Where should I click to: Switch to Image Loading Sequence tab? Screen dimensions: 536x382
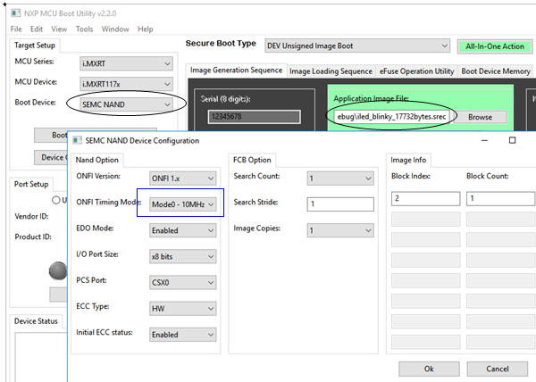coord(331,71)
